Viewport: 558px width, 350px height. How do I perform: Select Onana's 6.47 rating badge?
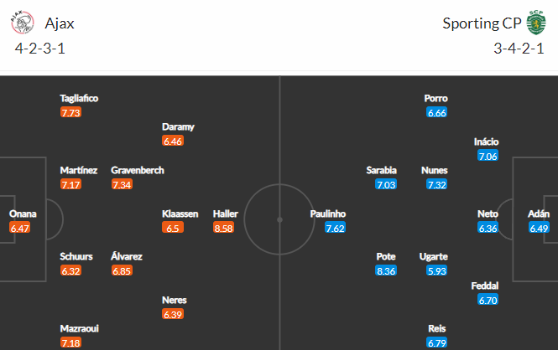pos(19,228)
